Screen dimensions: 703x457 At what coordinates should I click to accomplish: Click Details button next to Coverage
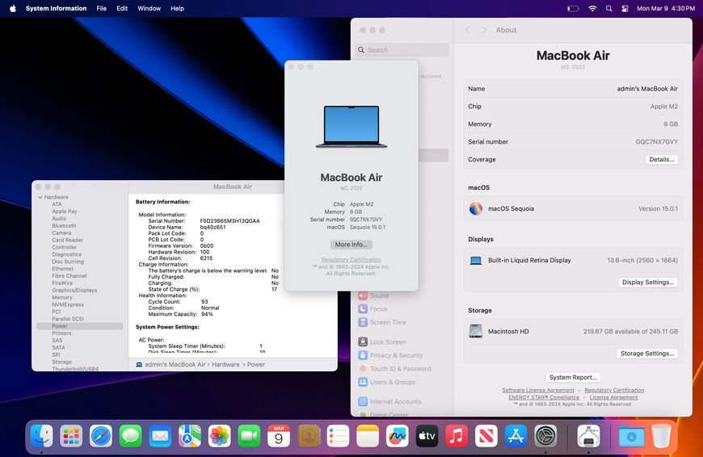click(x=661, y=159)
